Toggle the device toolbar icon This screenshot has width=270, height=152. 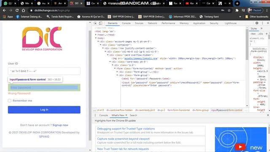pyautogui.click(x=100, y=23)
